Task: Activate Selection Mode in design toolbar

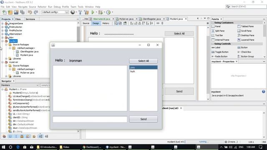Action: click(116, 23)
